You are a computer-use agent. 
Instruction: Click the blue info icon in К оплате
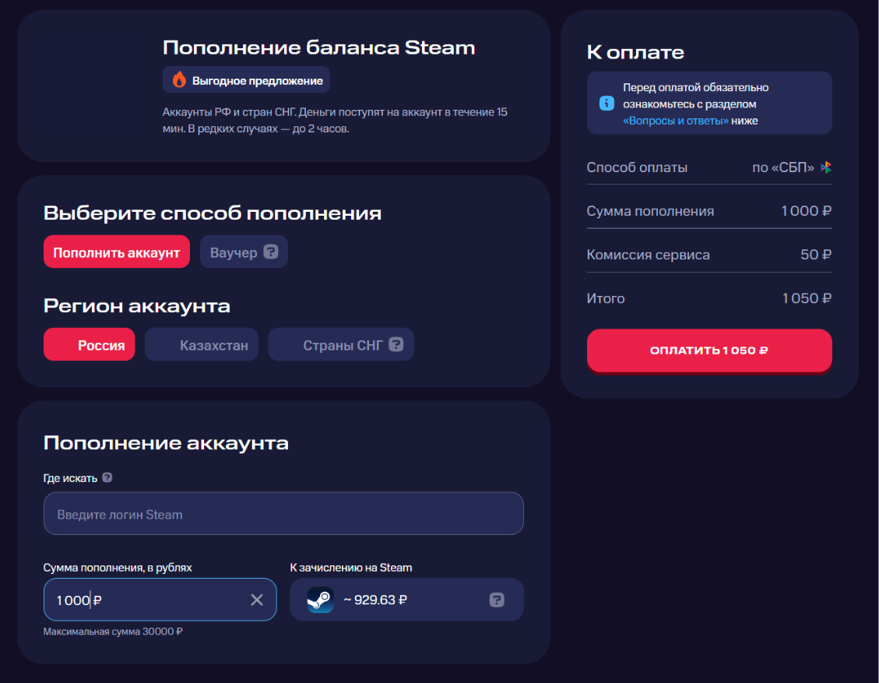point(606,104)
